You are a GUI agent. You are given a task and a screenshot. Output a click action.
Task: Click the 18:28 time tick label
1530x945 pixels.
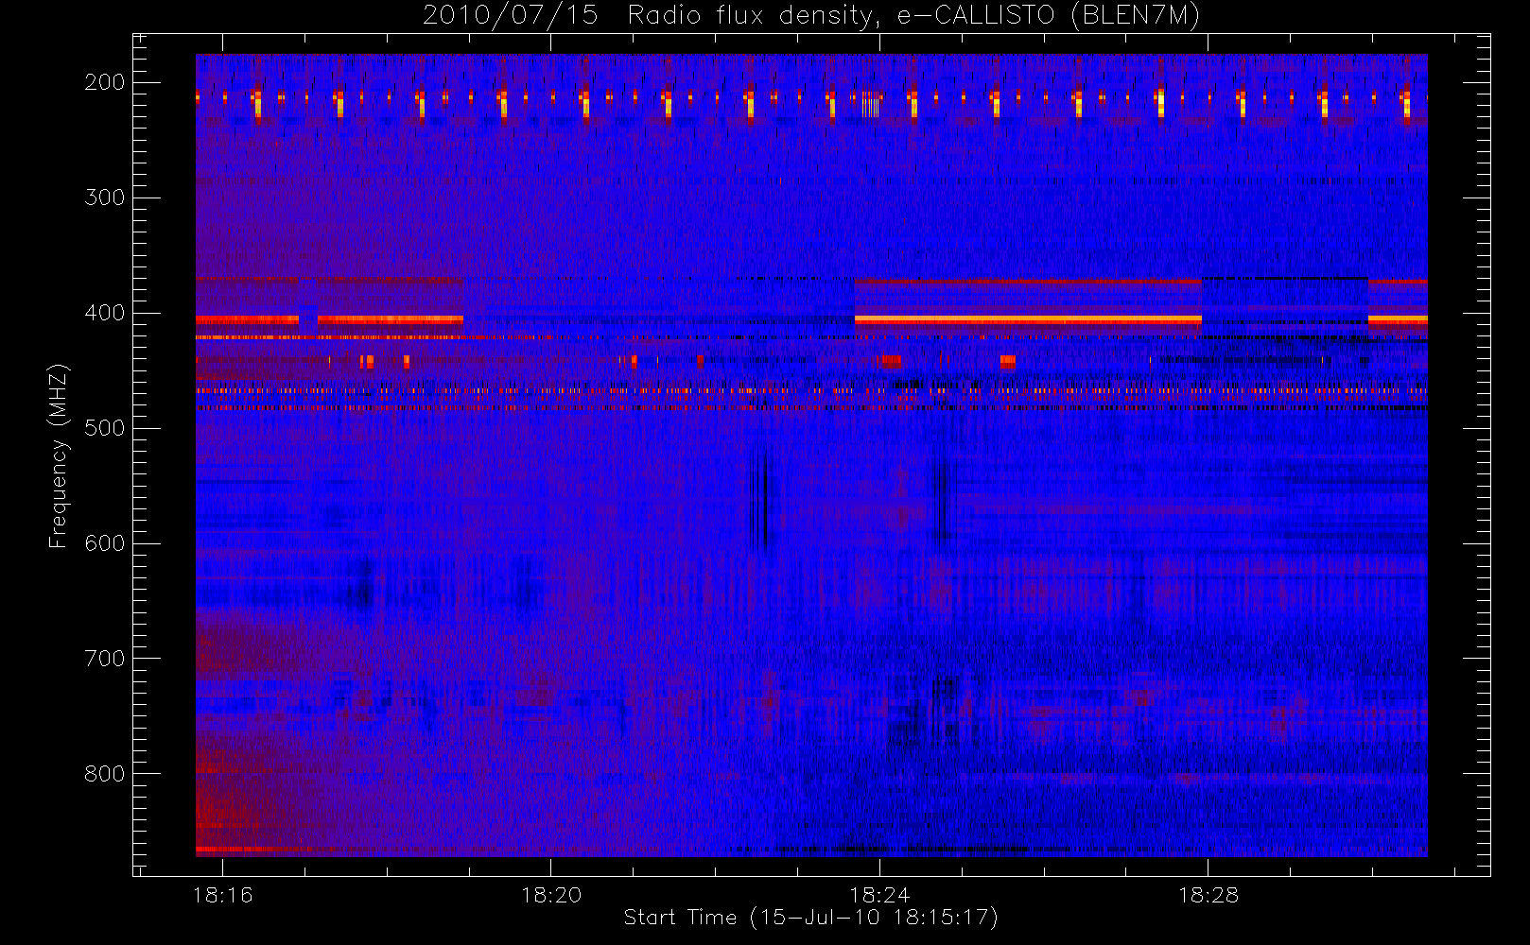coord(1208,895)
